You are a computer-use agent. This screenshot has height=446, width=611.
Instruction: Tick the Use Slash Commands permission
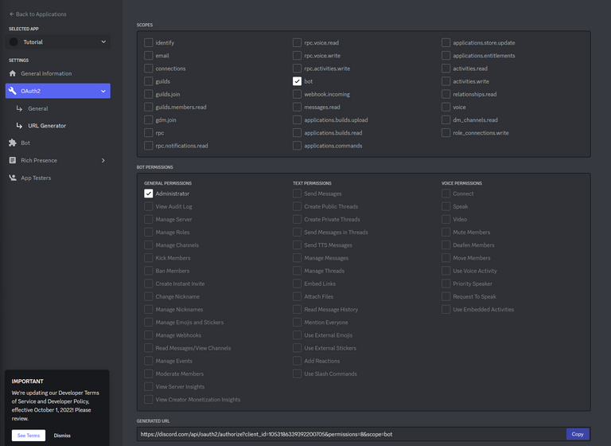(297, 374)
